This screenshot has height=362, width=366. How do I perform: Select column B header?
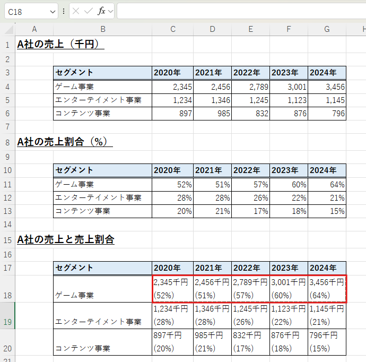point(102,29)
